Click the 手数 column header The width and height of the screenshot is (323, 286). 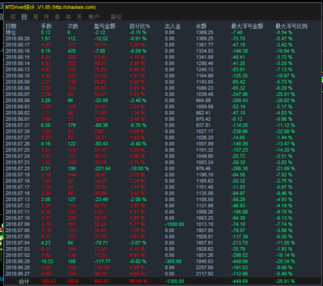click(x=47, y=26)
